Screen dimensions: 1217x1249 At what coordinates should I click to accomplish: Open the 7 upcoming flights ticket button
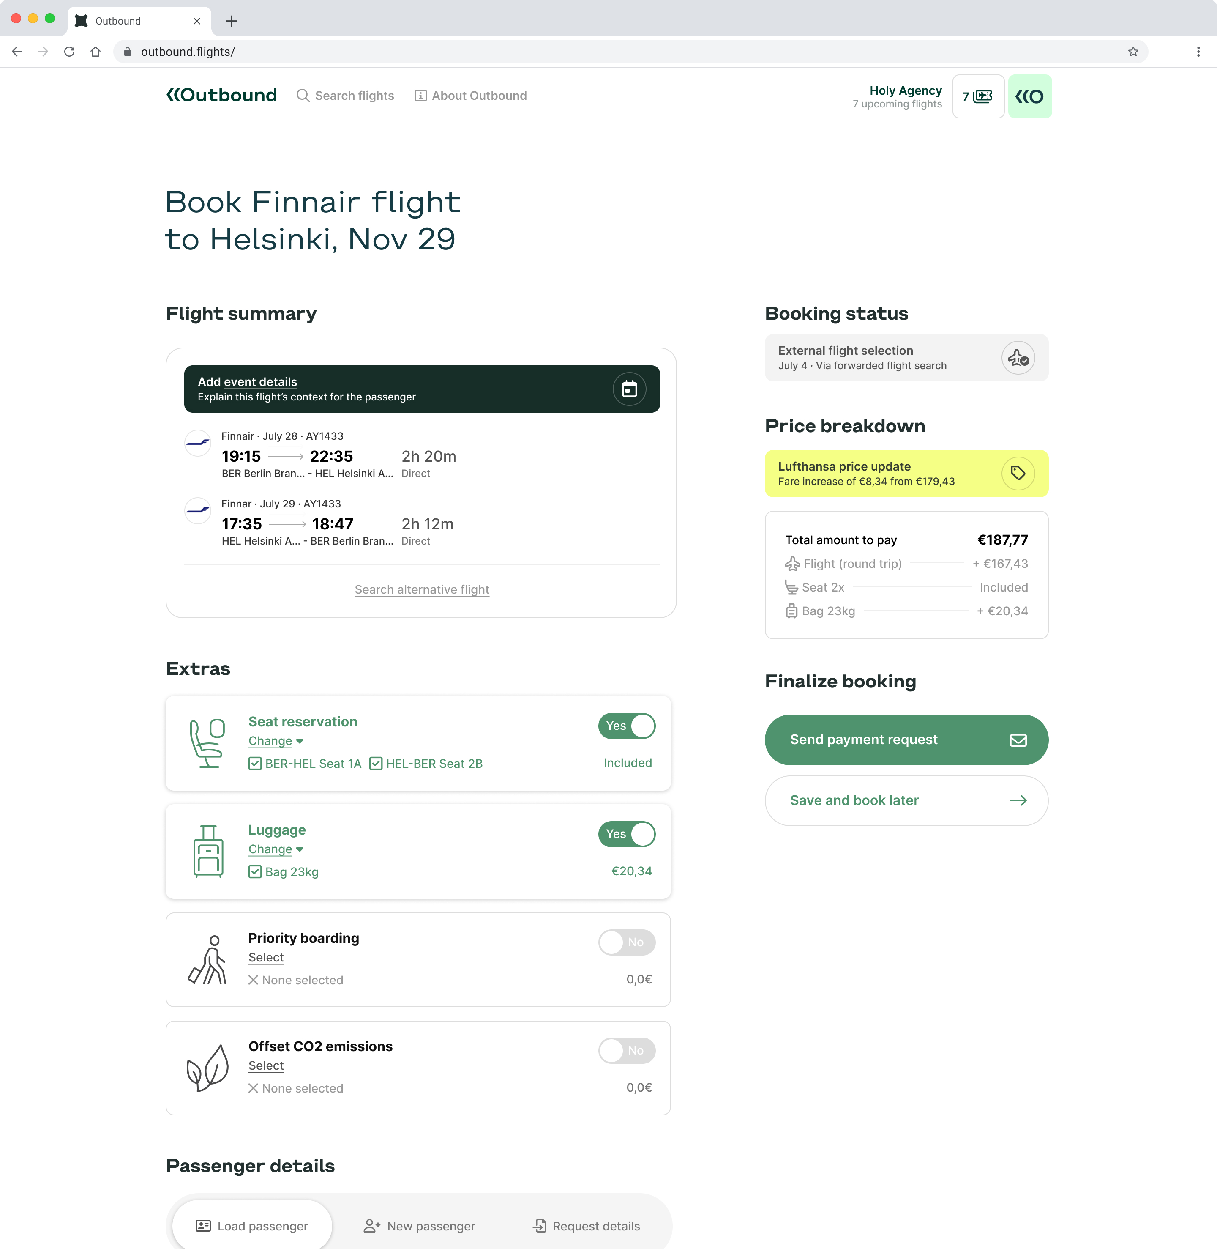(x=978, y=96)
